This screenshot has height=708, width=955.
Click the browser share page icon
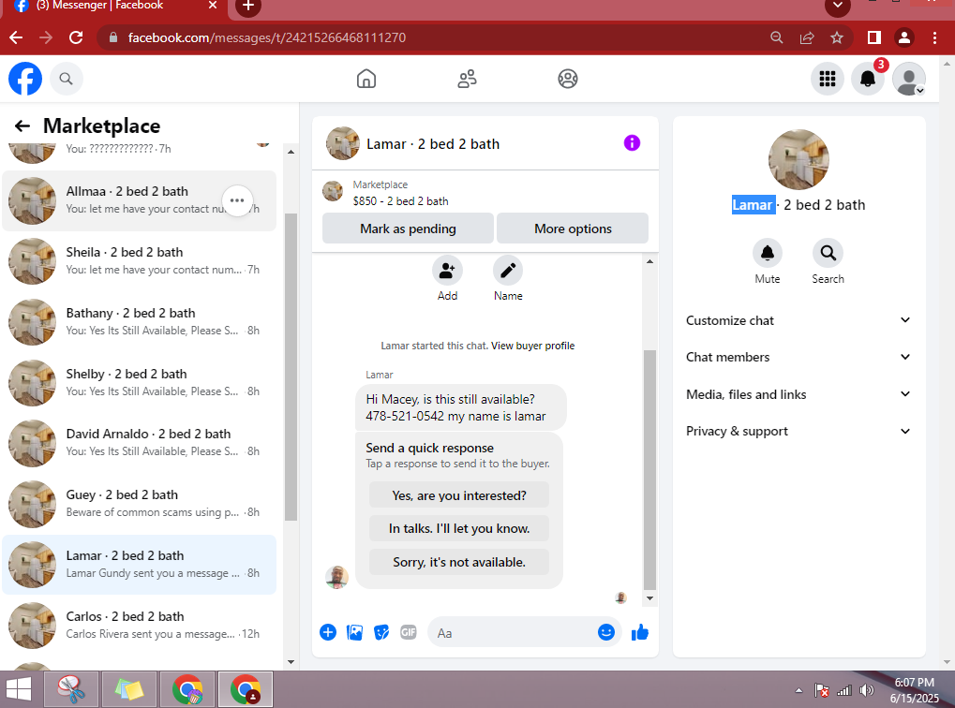point(806,37)
